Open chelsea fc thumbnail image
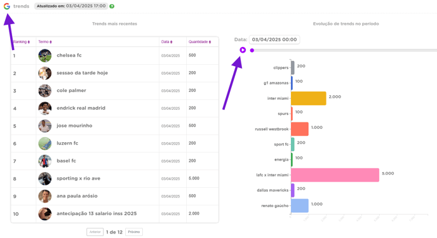Image resolution: width=437 pixels, height=238 pixels. (45, 55)
